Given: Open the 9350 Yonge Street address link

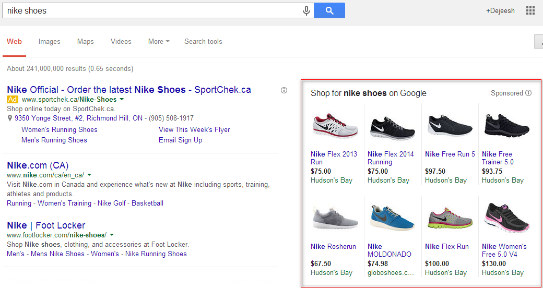Looking at the screenshot, I should click(79, 118).
